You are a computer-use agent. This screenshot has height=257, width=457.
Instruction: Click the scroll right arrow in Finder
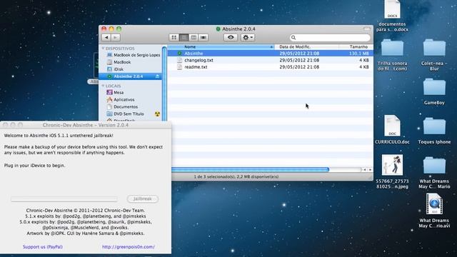[370, 170]
